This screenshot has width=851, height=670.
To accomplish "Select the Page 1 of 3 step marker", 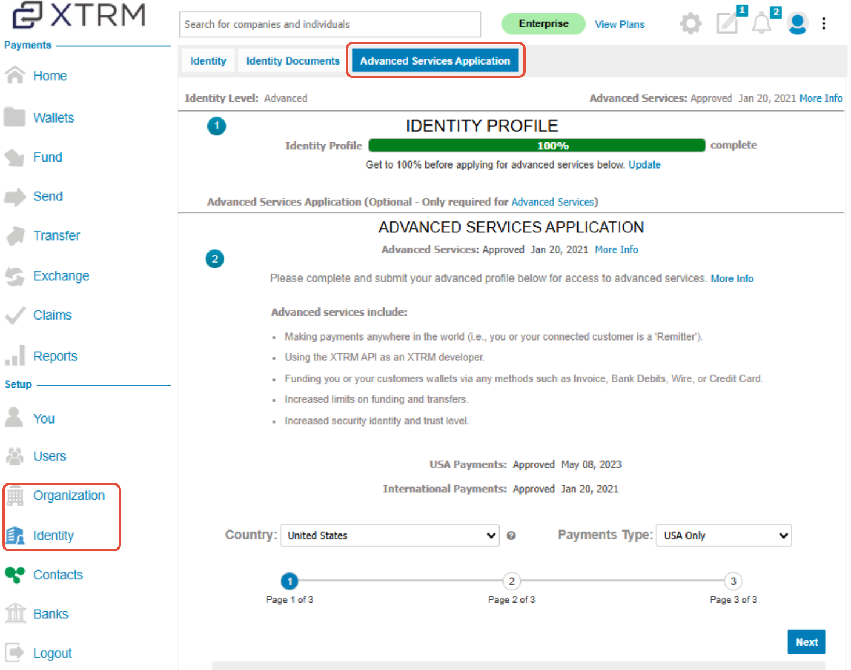I will pyautogui.click(x=289, y=581).
